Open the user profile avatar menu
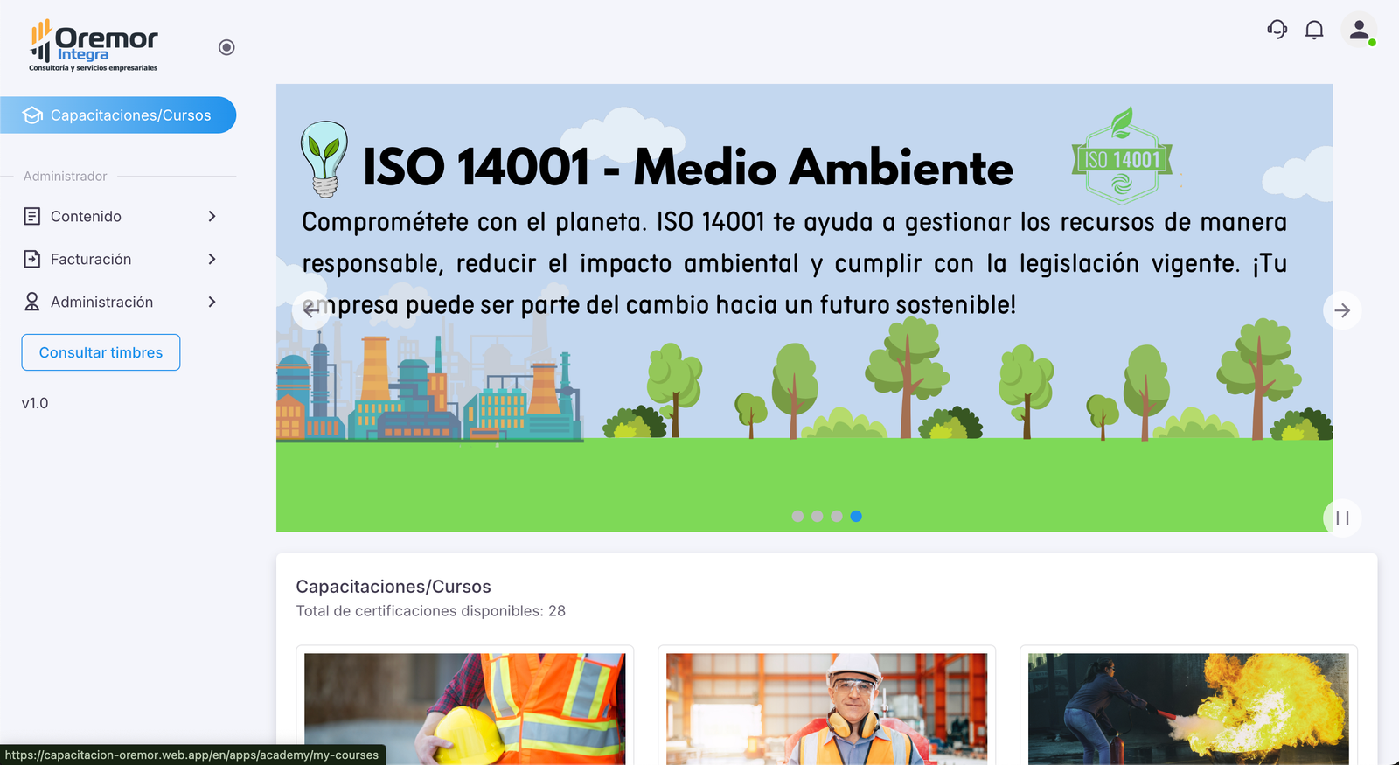Viewport: 1399px width, 765px height. point(1359,30)
